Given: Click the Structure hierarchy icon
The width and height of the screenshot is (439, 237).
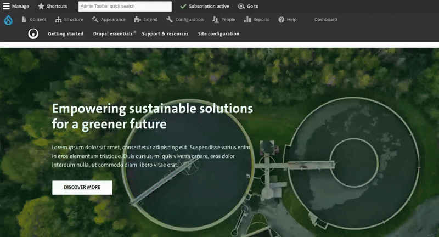Looking at the screenshot, I should pos(58,19).
